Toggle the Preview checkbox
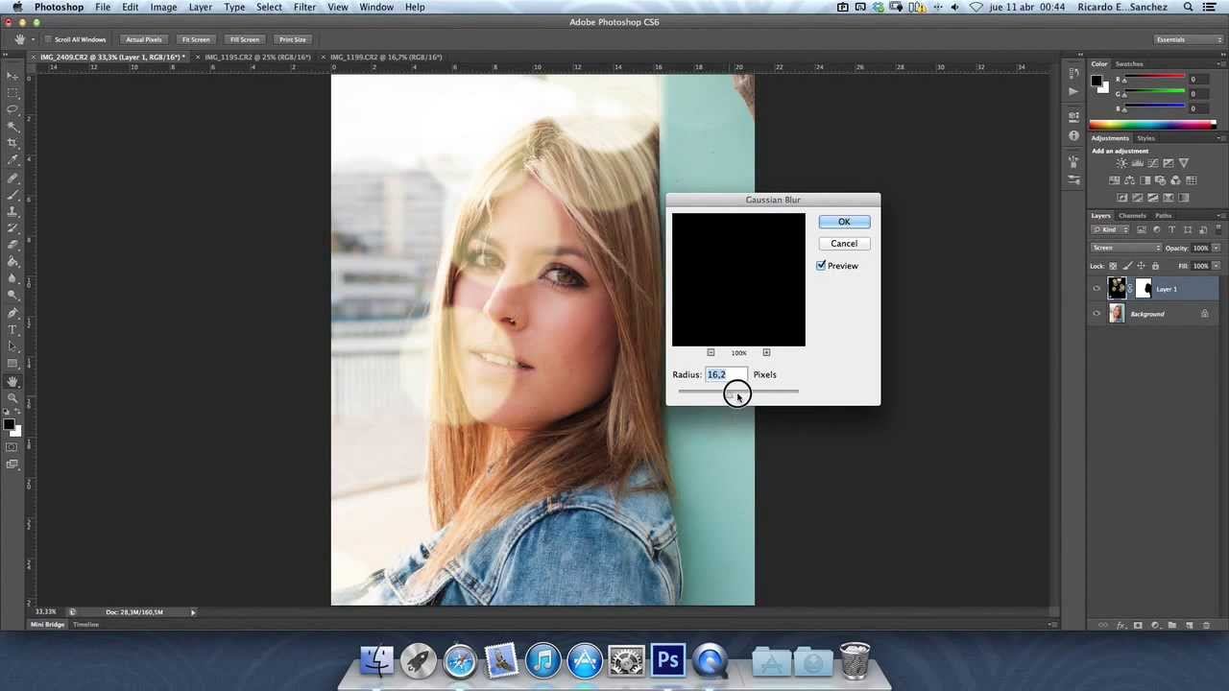This screenshot has width=1229, height=691. tap(821, 266)
